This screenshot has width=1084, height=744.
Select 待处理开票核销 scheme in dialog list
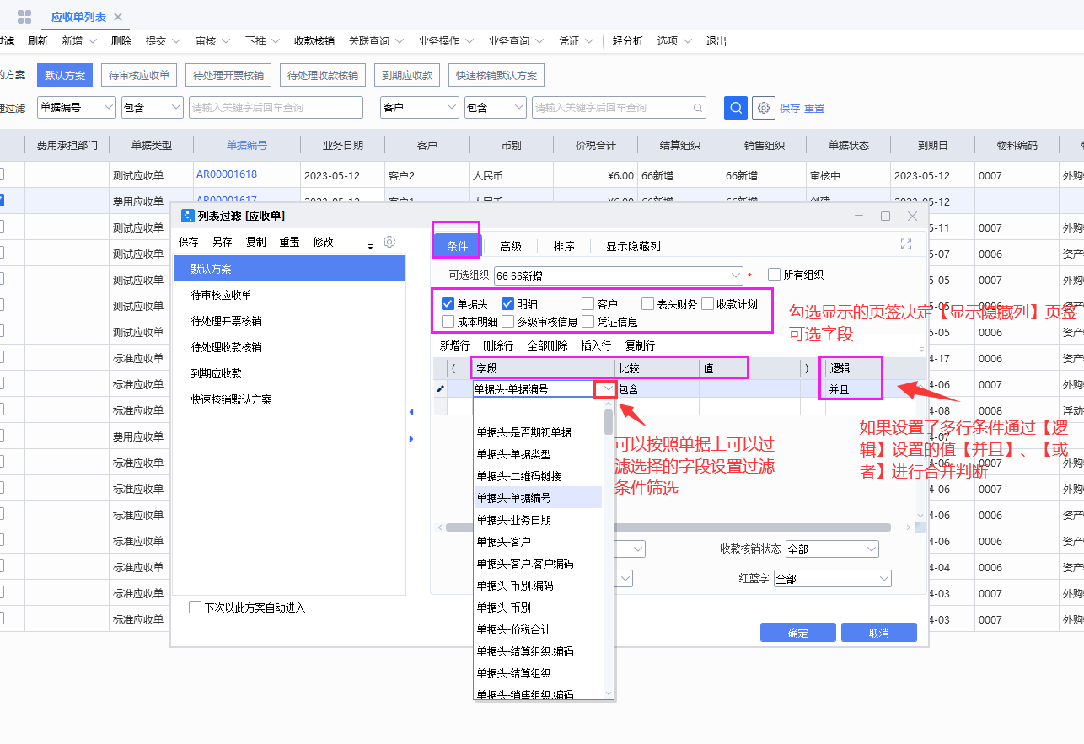click(289, 321)
